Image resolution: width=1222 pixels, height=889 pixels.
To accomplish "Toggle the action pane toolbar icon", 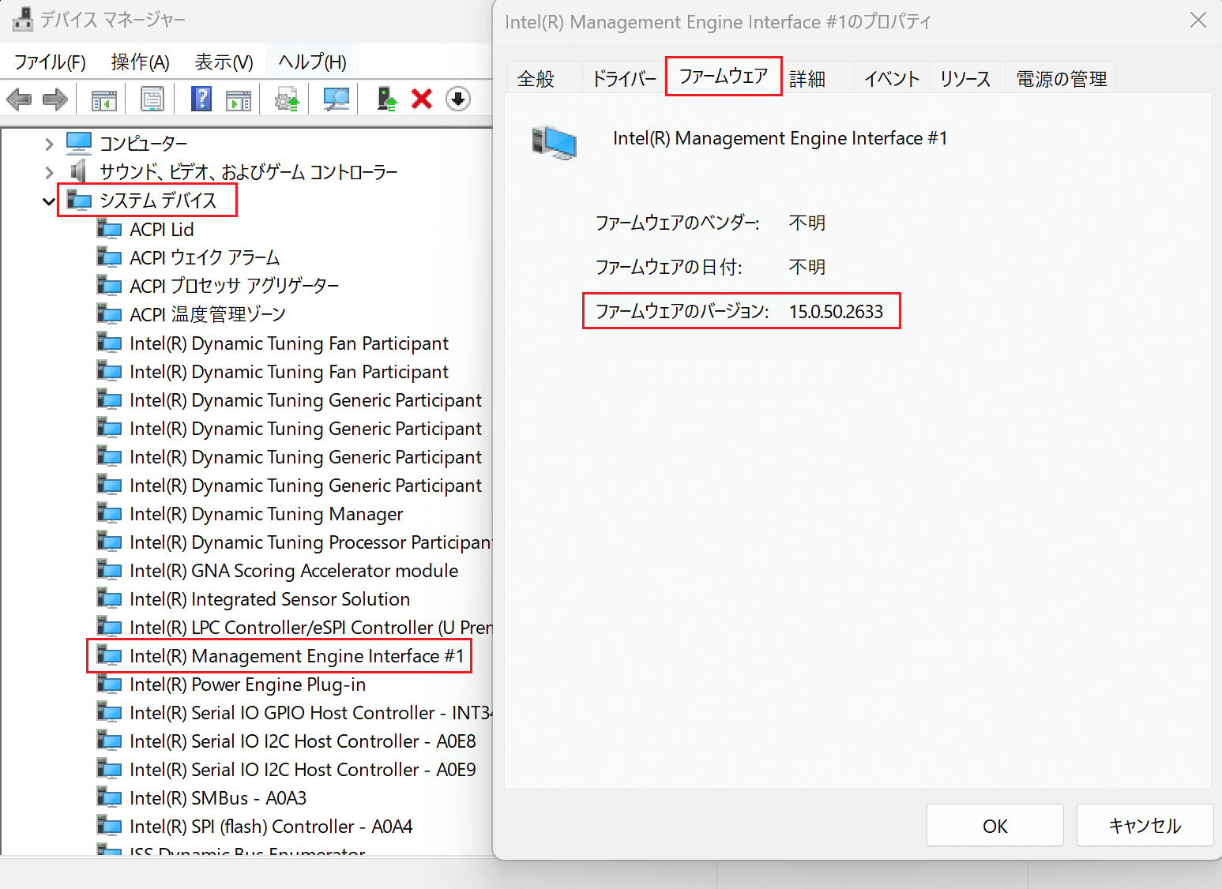I will (x=239, y=99).
